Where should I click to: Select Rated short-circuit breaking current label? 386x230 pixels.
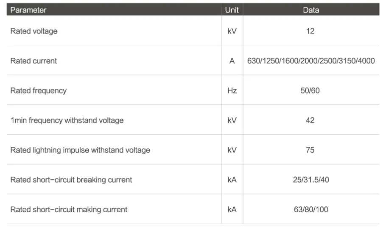(71, 180)
